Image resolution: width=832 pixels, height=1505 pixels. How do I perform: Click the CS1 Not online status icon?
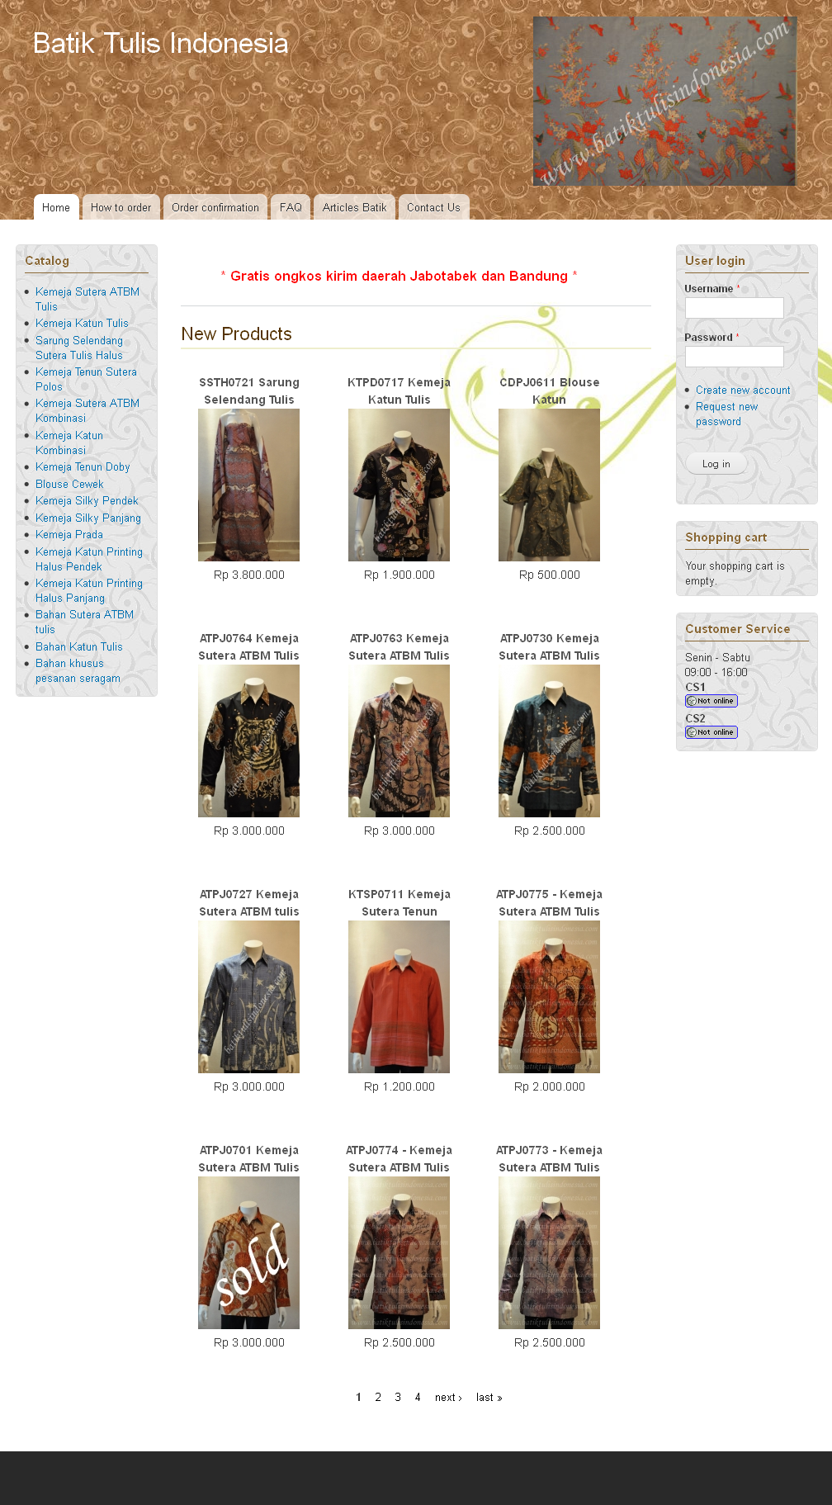[x=711, y=701]
